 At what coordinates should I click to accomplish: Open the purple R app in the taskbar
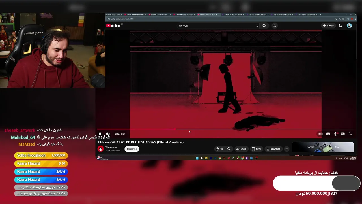click(x=247, y=158)
